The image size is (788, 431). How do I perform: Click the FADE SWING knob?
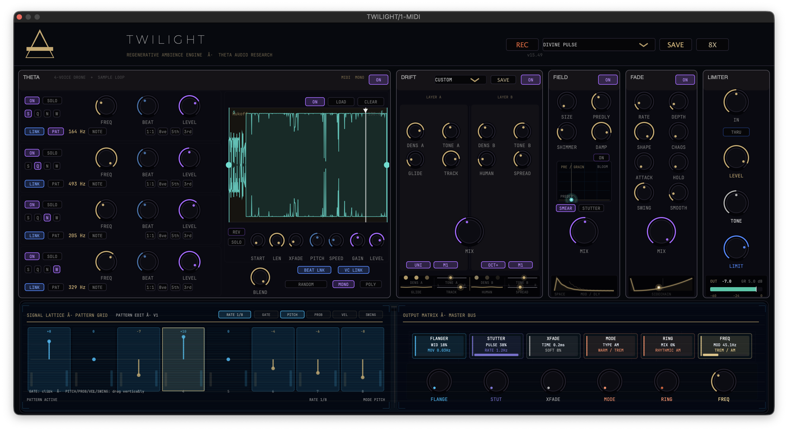point(644,193)
